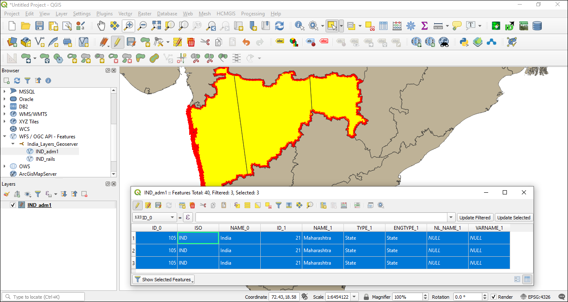Click Deselect Features from All Layers icon
Screen dimensions: 568x302
[370, 26]
